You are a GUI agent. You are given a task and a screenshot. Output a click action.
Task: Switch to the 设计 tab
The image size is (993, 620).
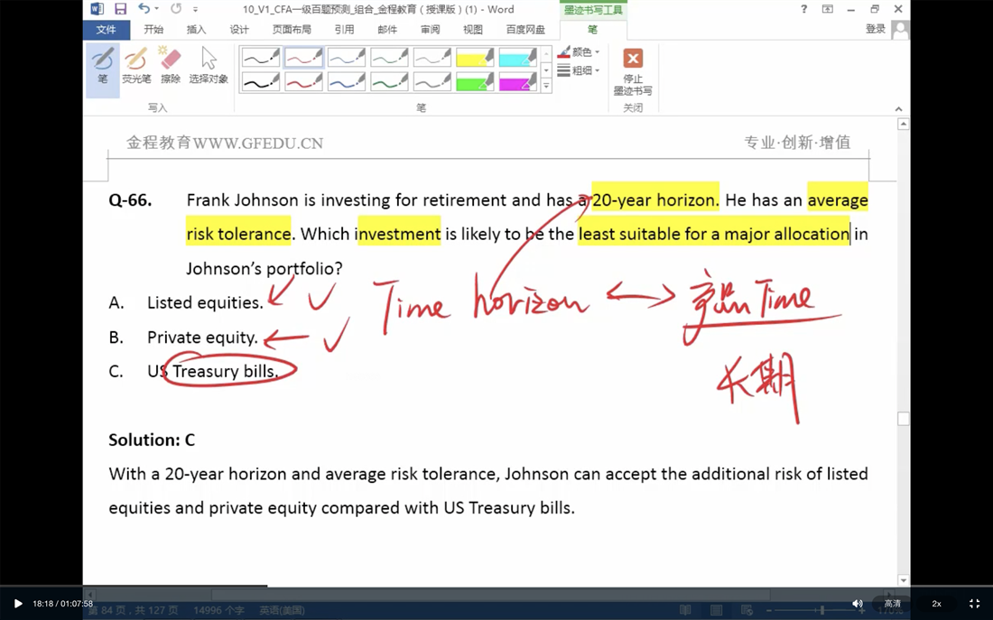click(239, 30)
